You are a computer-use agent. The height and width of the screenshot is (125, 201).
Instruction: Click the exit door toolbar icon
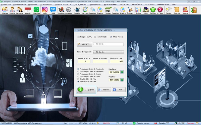point(194,10)
